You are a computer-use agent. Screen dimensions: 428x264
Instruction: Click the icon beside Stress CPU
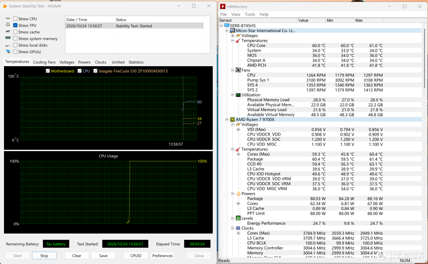[8, 19]
